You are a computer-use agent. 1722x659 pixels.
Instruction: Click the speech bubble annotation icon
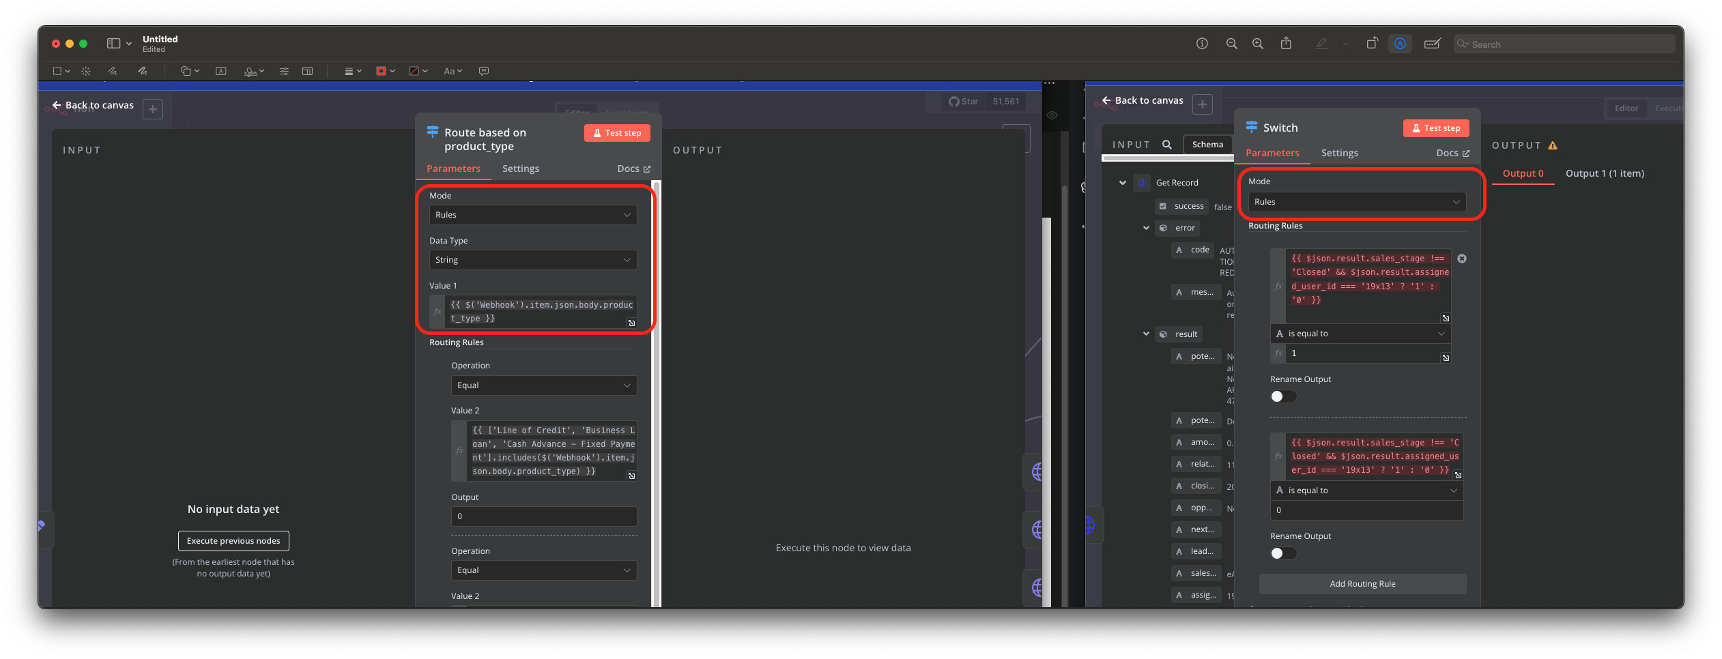click(484, 71)
